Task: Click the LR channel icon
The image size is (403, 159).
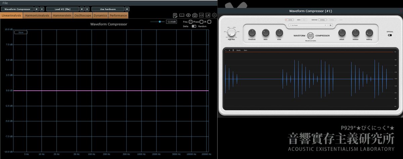Action: pos(208,15)
